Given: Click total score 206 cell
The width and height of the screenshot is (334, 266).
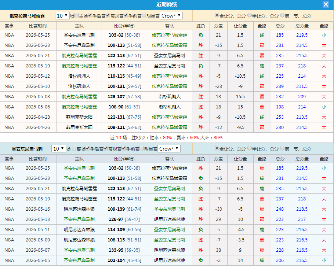Looking at the screenshot, I should click(280, 260).
